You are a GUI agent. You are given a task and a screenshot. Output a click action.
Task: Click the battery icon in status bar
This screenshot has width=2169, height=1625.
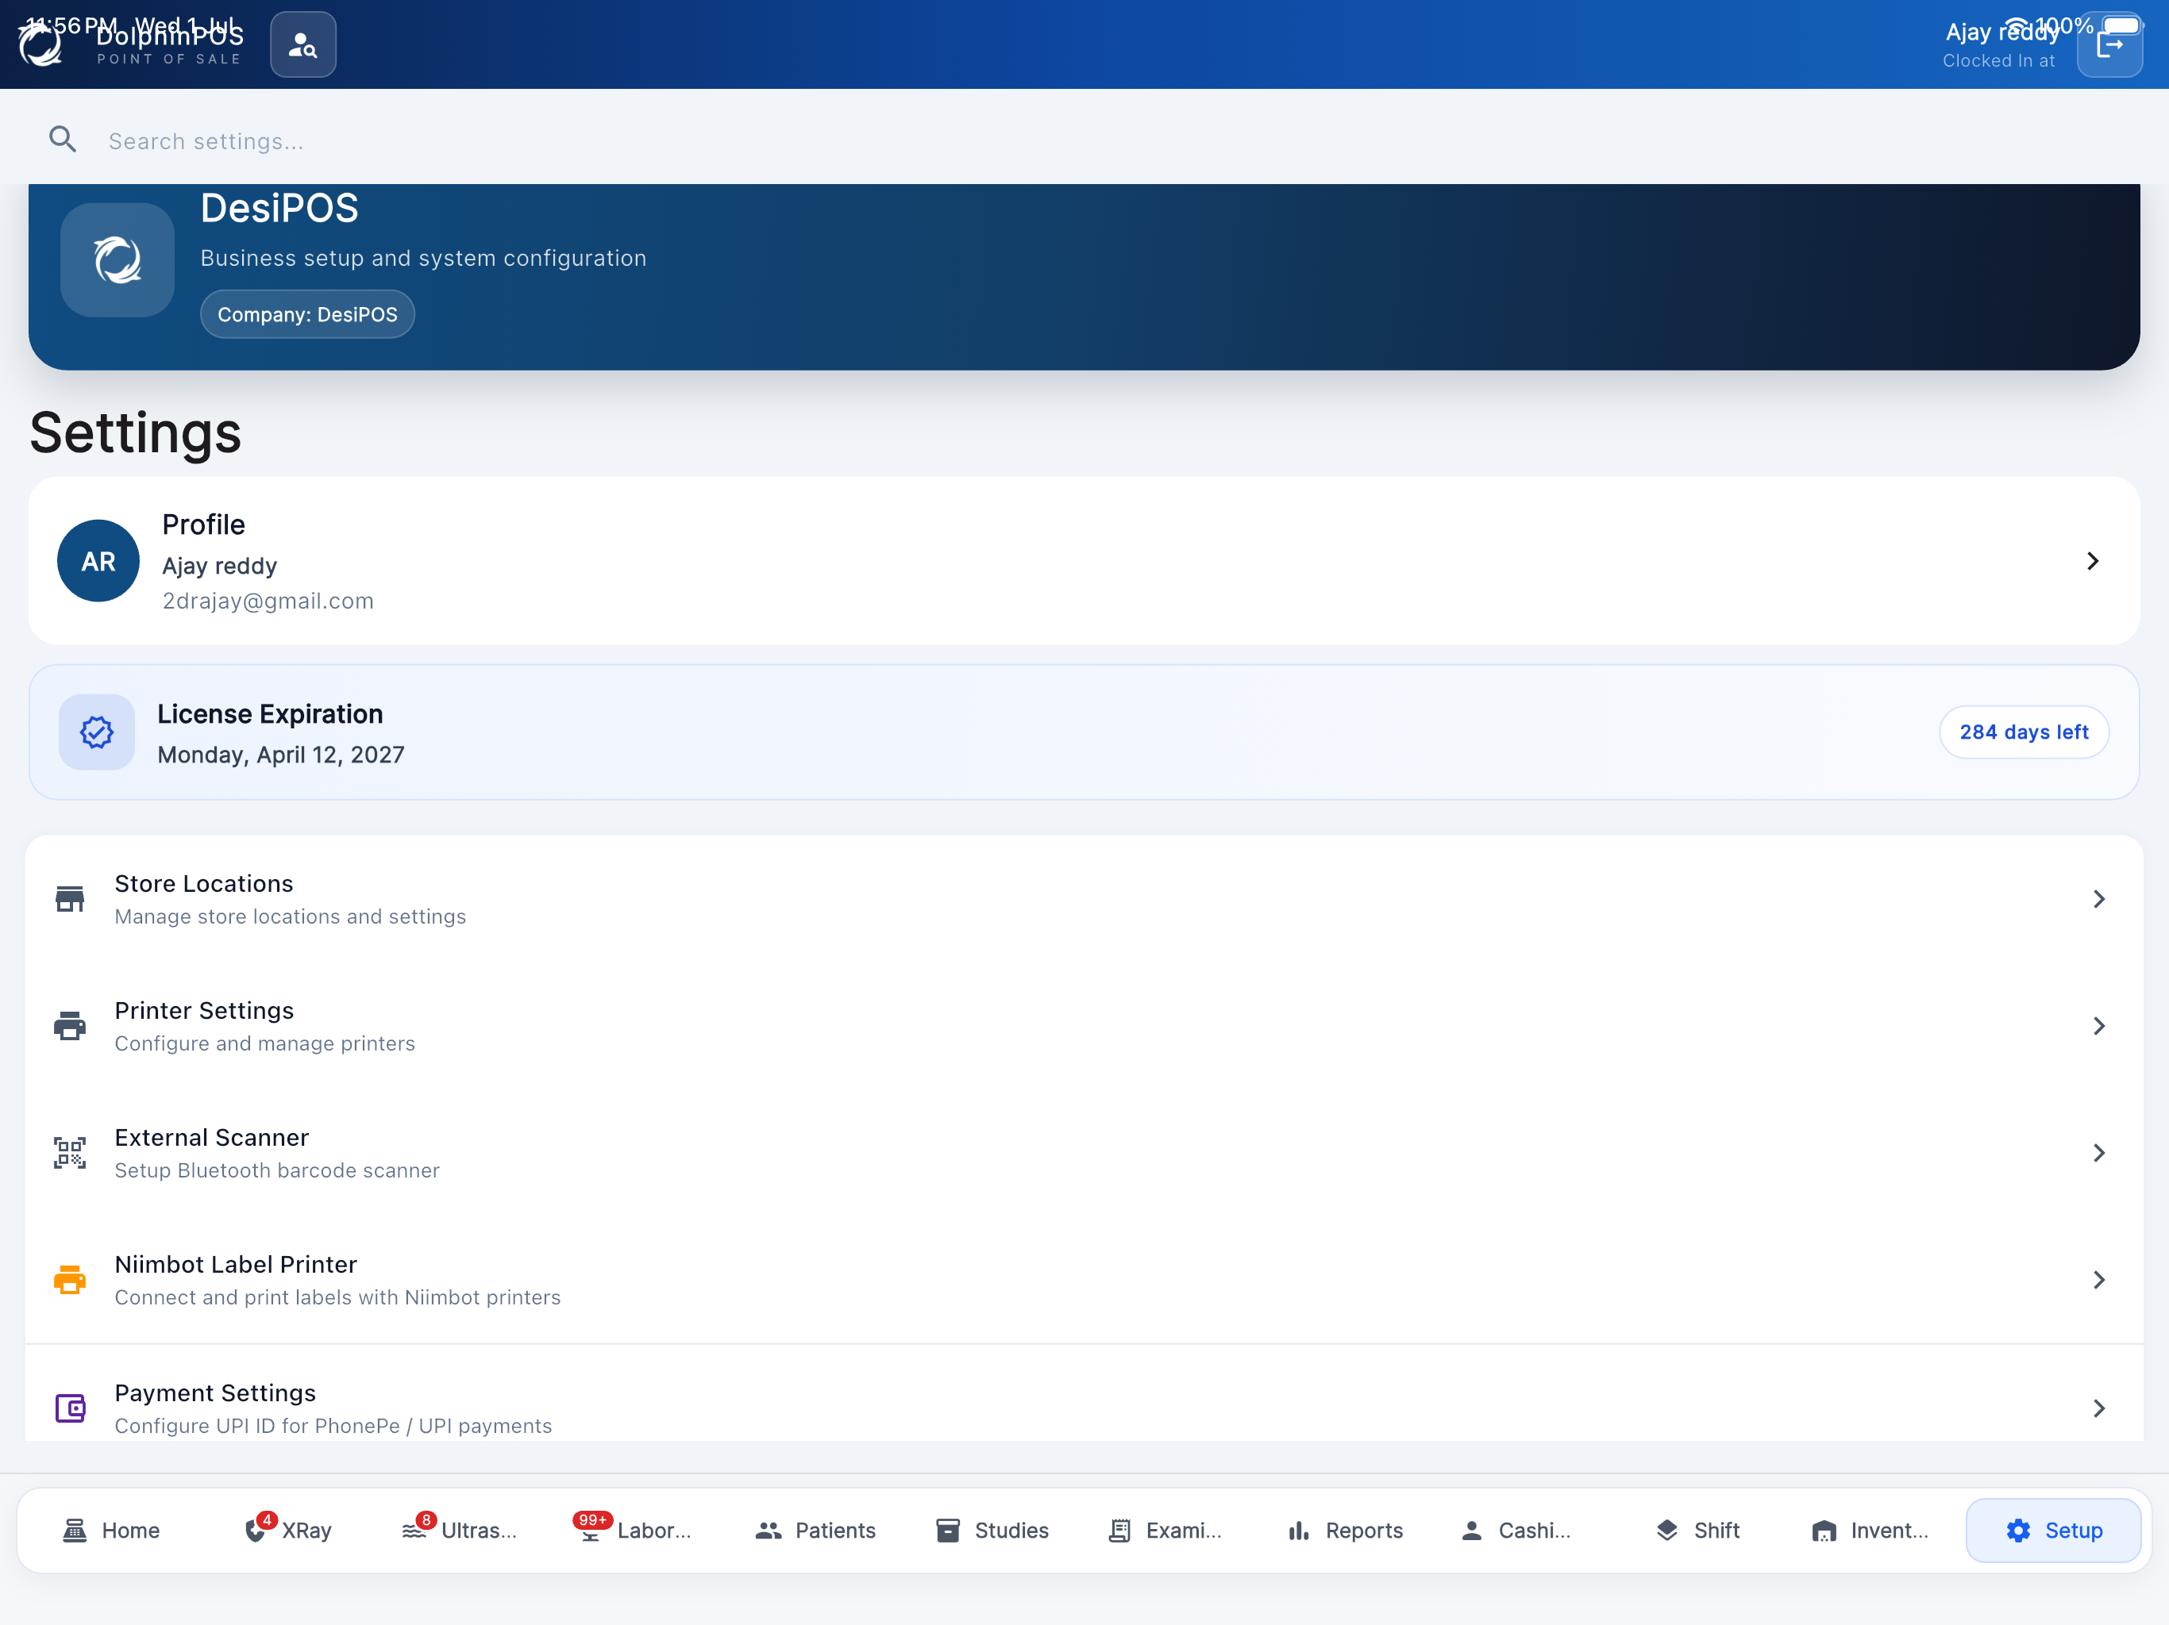(x=2123, y=25)
